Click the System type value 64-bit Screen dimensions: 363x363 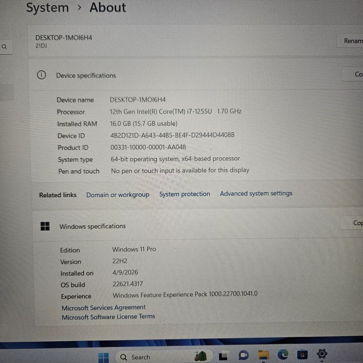point(175,159)
